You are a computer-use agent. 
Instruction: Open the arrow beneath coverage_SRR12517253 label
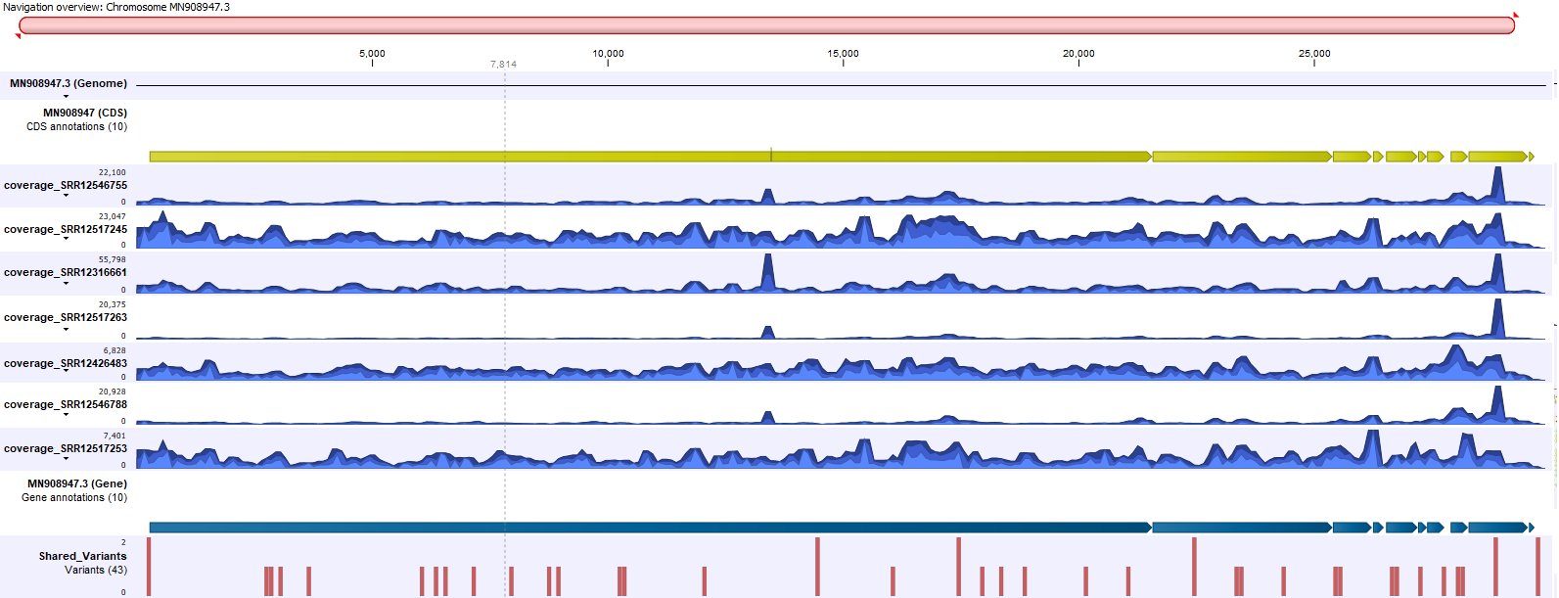coord(66,459)
